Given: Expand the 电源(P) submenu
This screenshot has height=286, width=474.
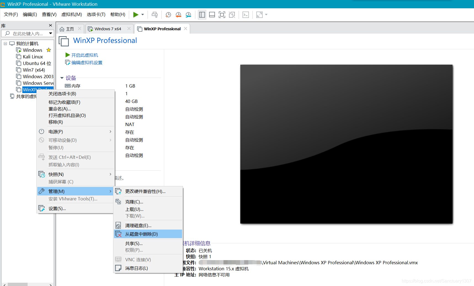Looking at the screenshot, I should pos(76,132).
